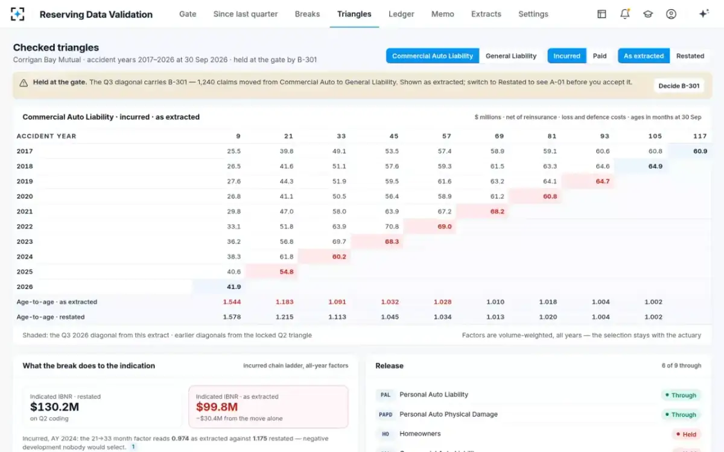Image resolution: width=724 pixels, height=452 pixels.
Task: Click the ACCIDENT YEAR column header
Action: tap(46, 136)
